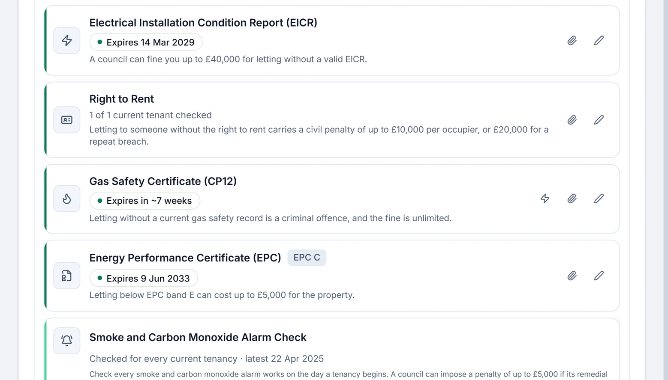
Task: Select the 'Energy Performance Certificate (EPC)' heading
Action: coord(185,258)
